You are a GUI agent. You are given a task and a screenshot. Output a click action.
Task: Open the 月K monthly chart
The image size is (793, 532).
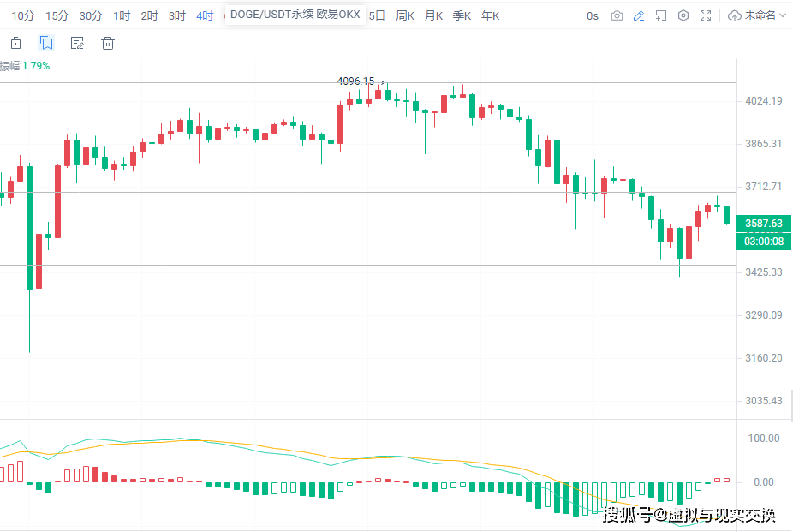pos(433,15)
